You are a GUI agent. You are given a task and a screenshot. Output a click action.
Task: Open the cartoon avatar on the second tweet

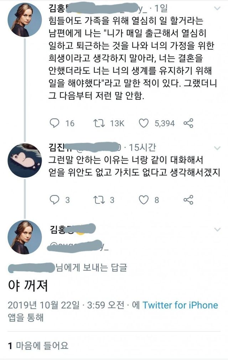pos(24,161)
